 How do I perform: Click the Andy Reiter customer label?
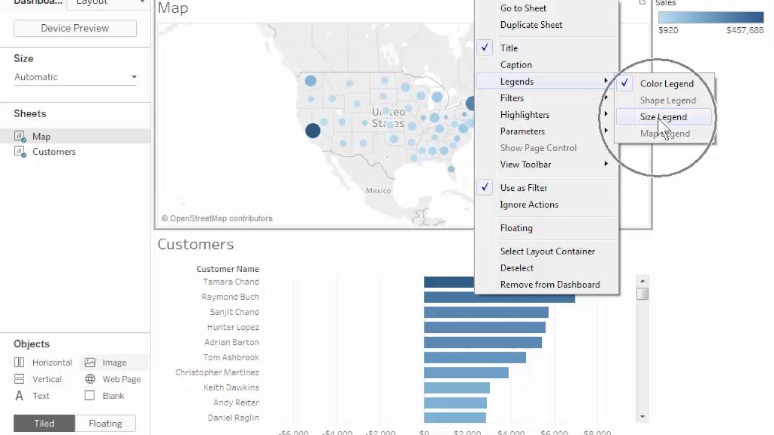pos(236,403)
